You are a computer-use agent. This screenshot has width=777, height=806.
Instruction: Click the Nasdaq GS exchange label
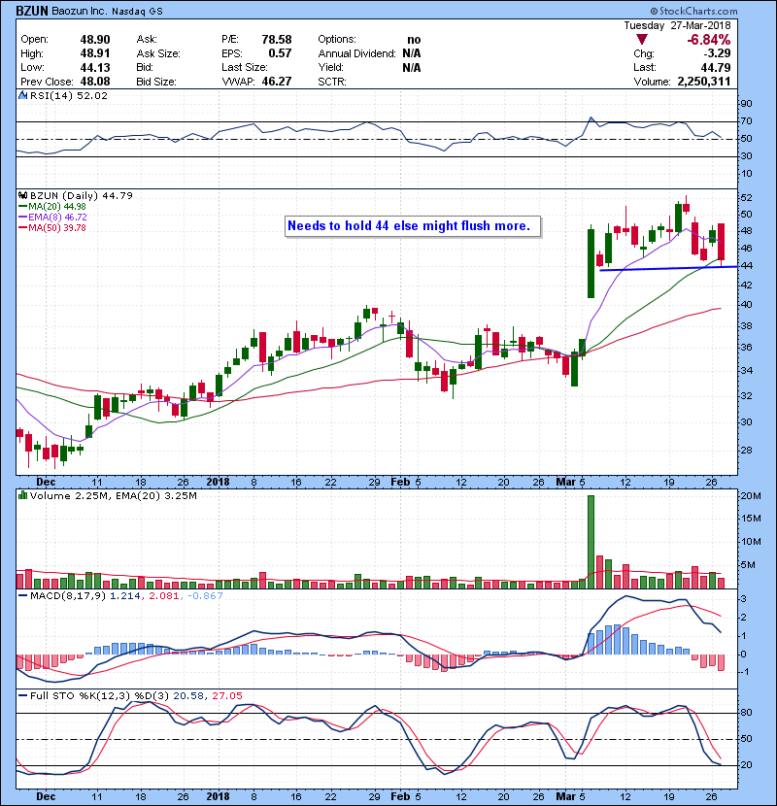[137, 11]
